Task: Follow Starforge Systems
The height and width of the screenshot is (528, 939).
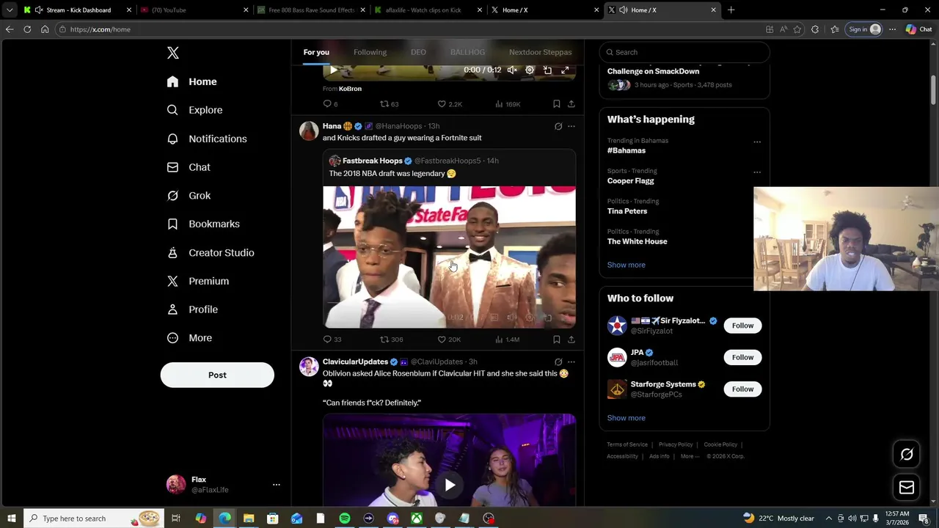Action: pos(742,389)
